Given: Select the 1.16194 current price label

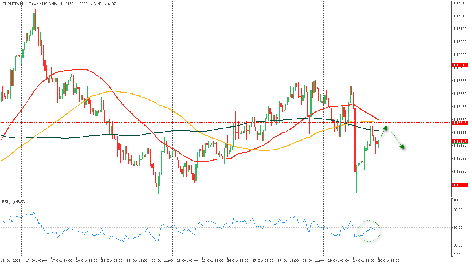Looking at the screenshot, I should [x=460, y=141].
